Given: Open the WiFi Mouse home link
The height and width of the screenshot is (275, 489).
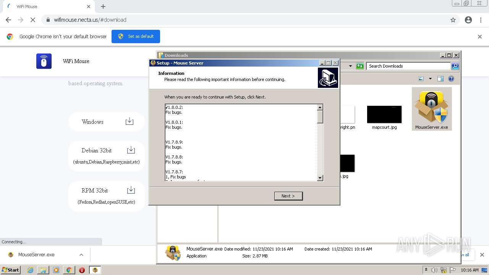Looking at the screenshot, I should coord(76,61).
